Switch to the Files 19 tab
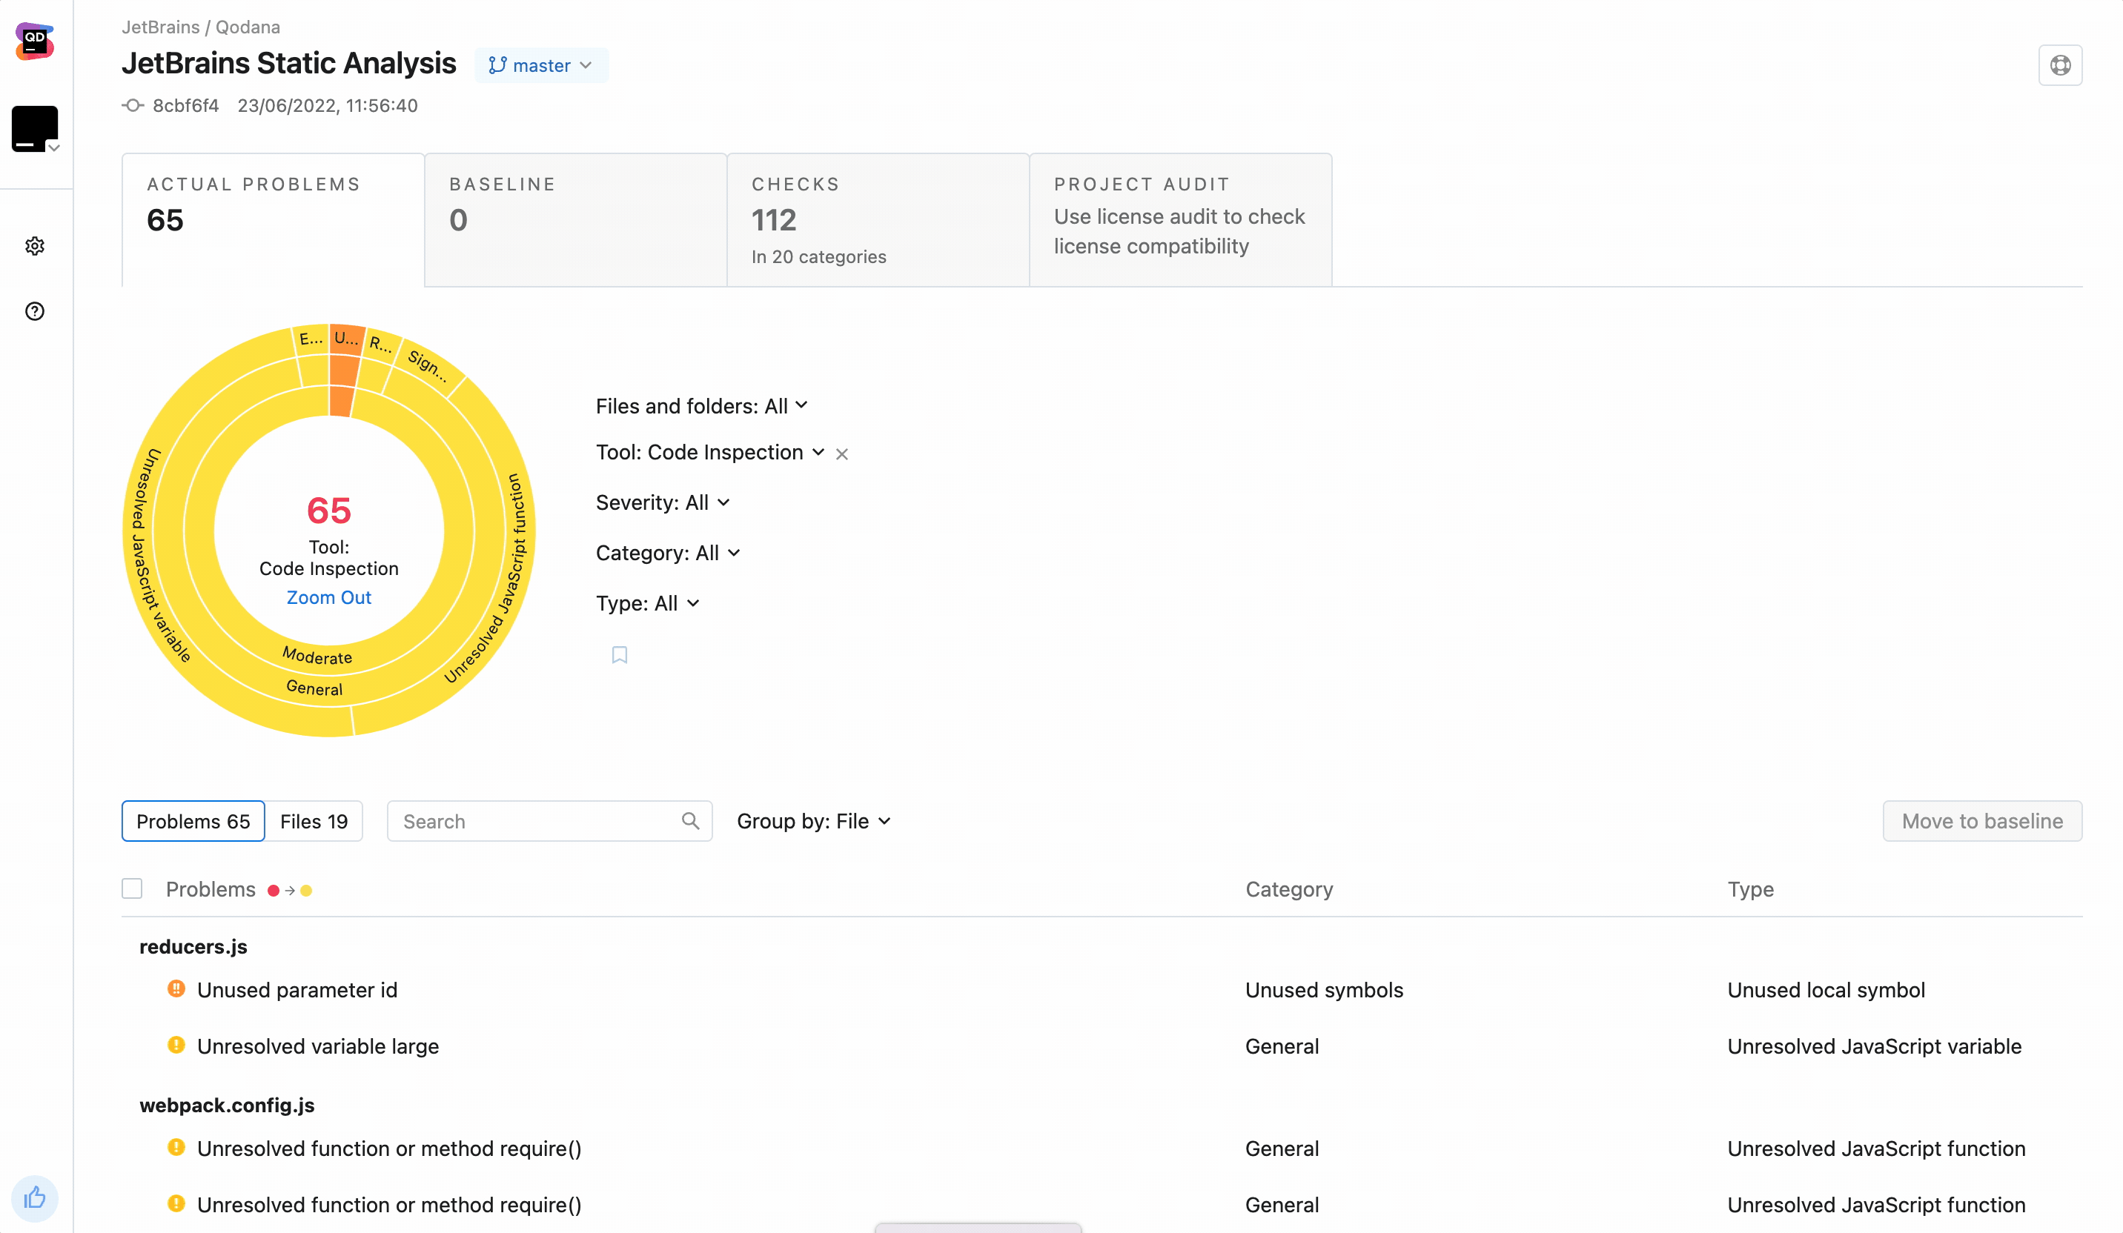2123x1233 pixels. point(314,821)
